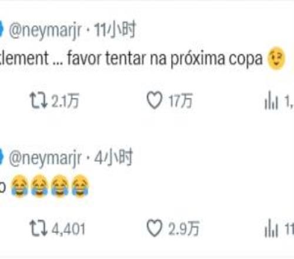Open tweet text 'favor tentar na próxima copa'
This screenshot has height=259, width=294.
[165, 58]
